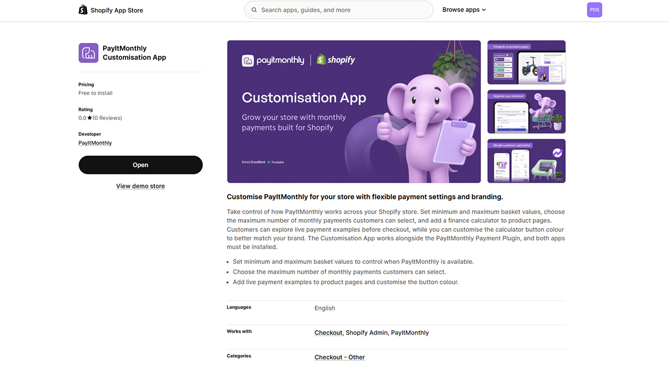Image resolution: width=670 pixels, height=367 pixels.
Task: Click the rating star icon
Action: pos(90,118)
